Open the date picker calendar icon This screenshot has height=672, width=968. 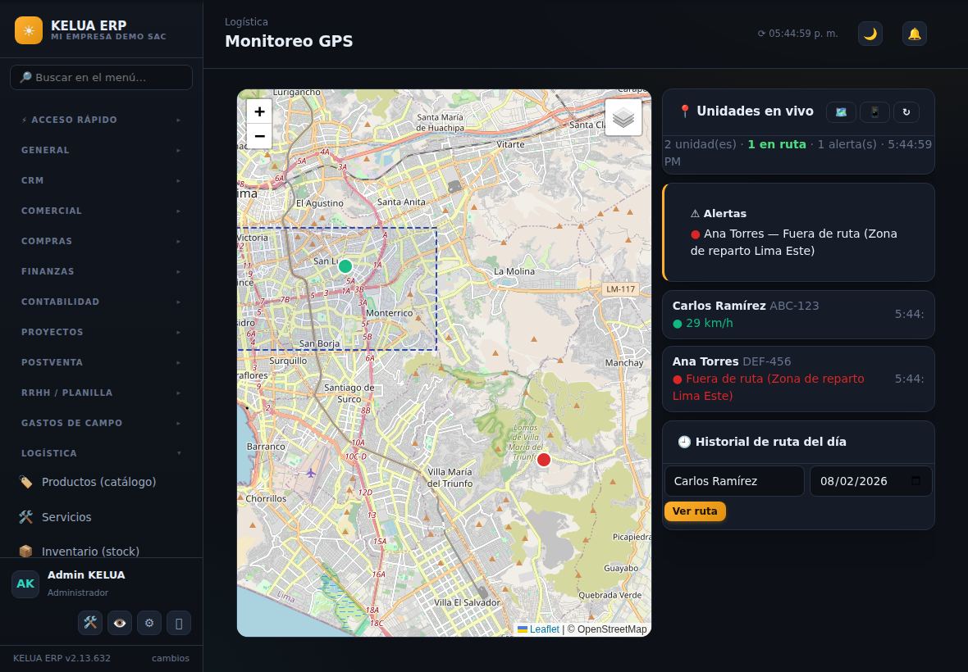coord(915,481)
